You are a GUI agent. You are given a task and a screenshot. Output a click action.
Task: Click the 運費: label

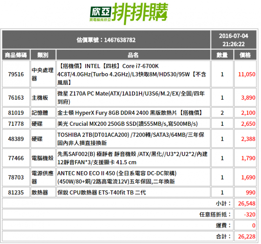(x=223, y=226)
